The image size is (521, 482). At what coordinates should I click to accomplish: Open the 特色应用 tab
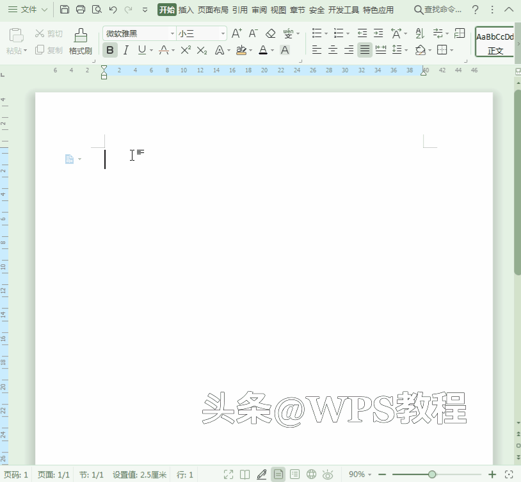click(x=378, y=10)
